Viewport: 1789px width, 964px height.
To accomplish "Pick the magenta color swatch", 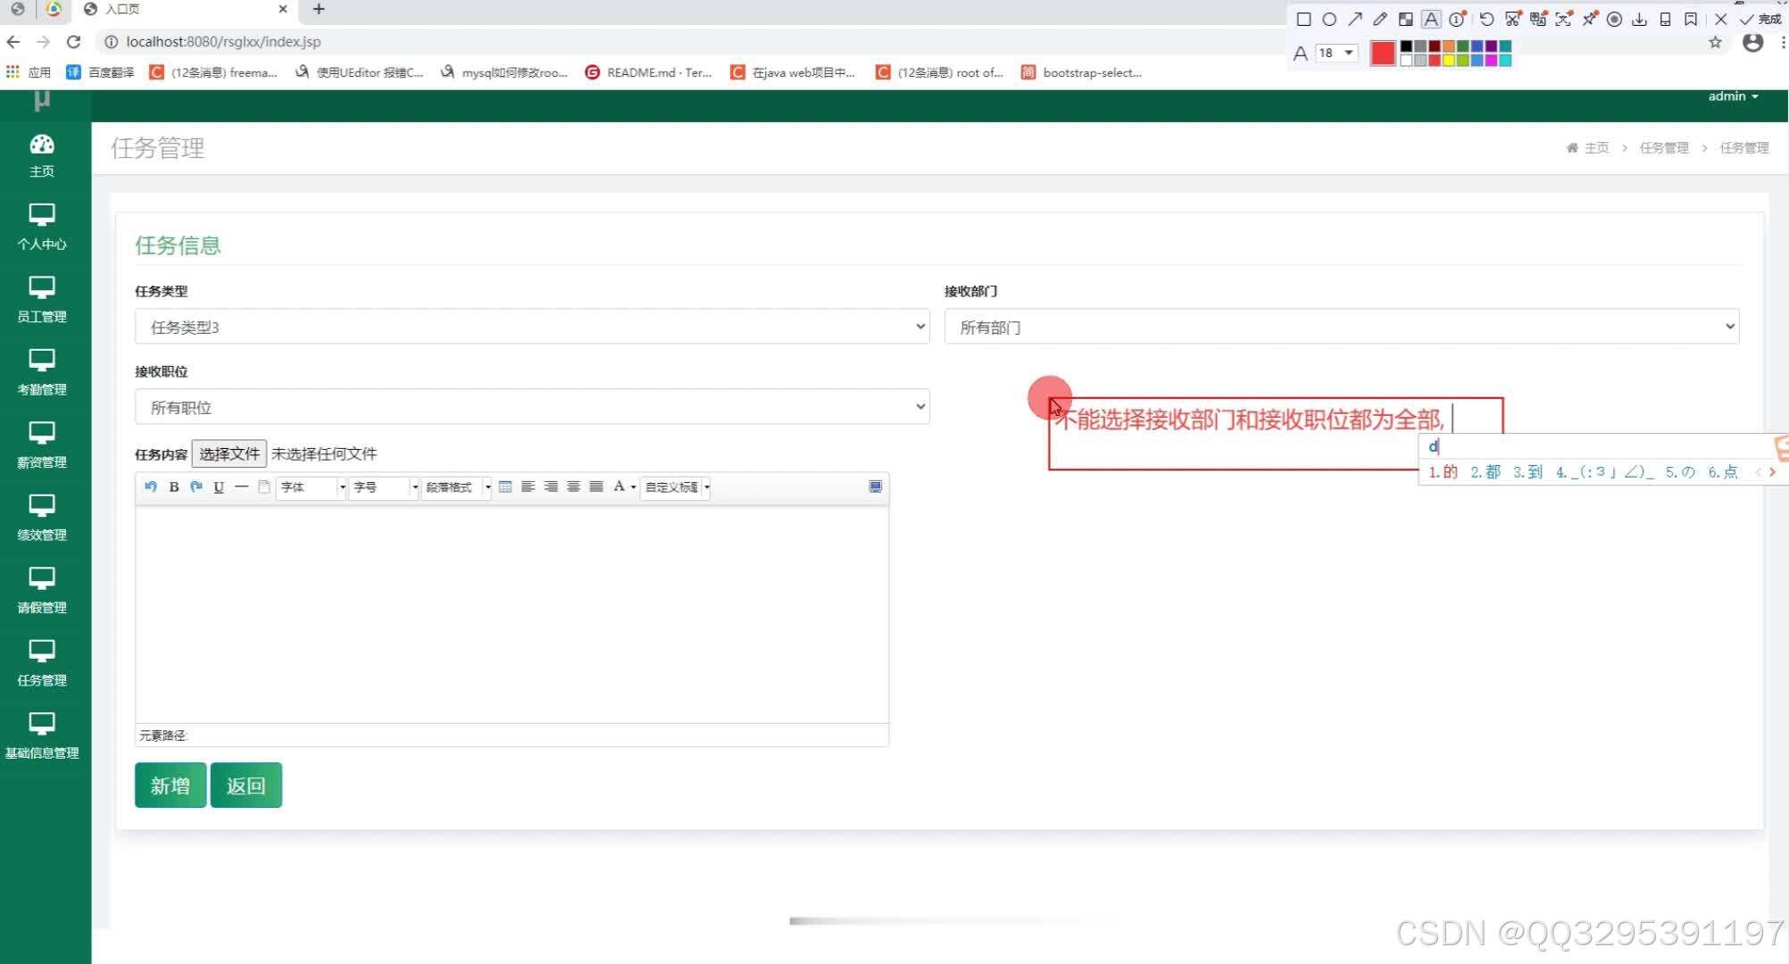I will pos(1491,61).
